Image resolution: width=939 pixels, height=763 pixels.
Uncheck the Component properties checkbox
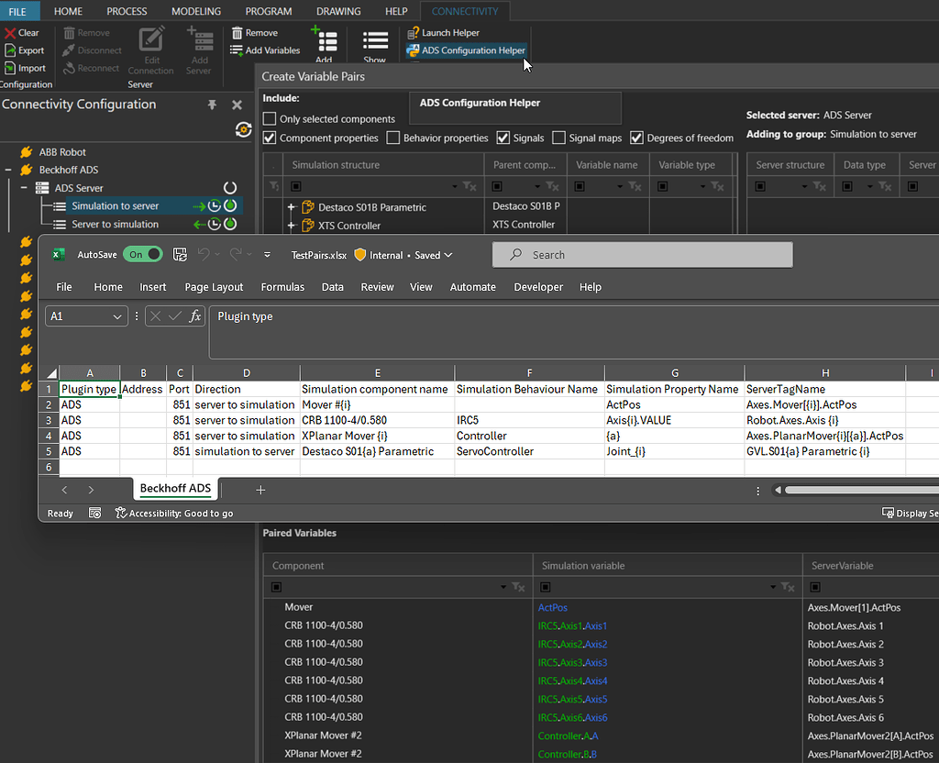point(270,138)
